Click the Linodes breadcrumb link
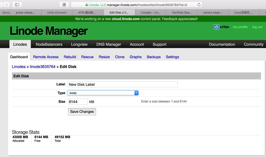Image resolution: width=266 pixels, height=157 pixels. [19, 67]
